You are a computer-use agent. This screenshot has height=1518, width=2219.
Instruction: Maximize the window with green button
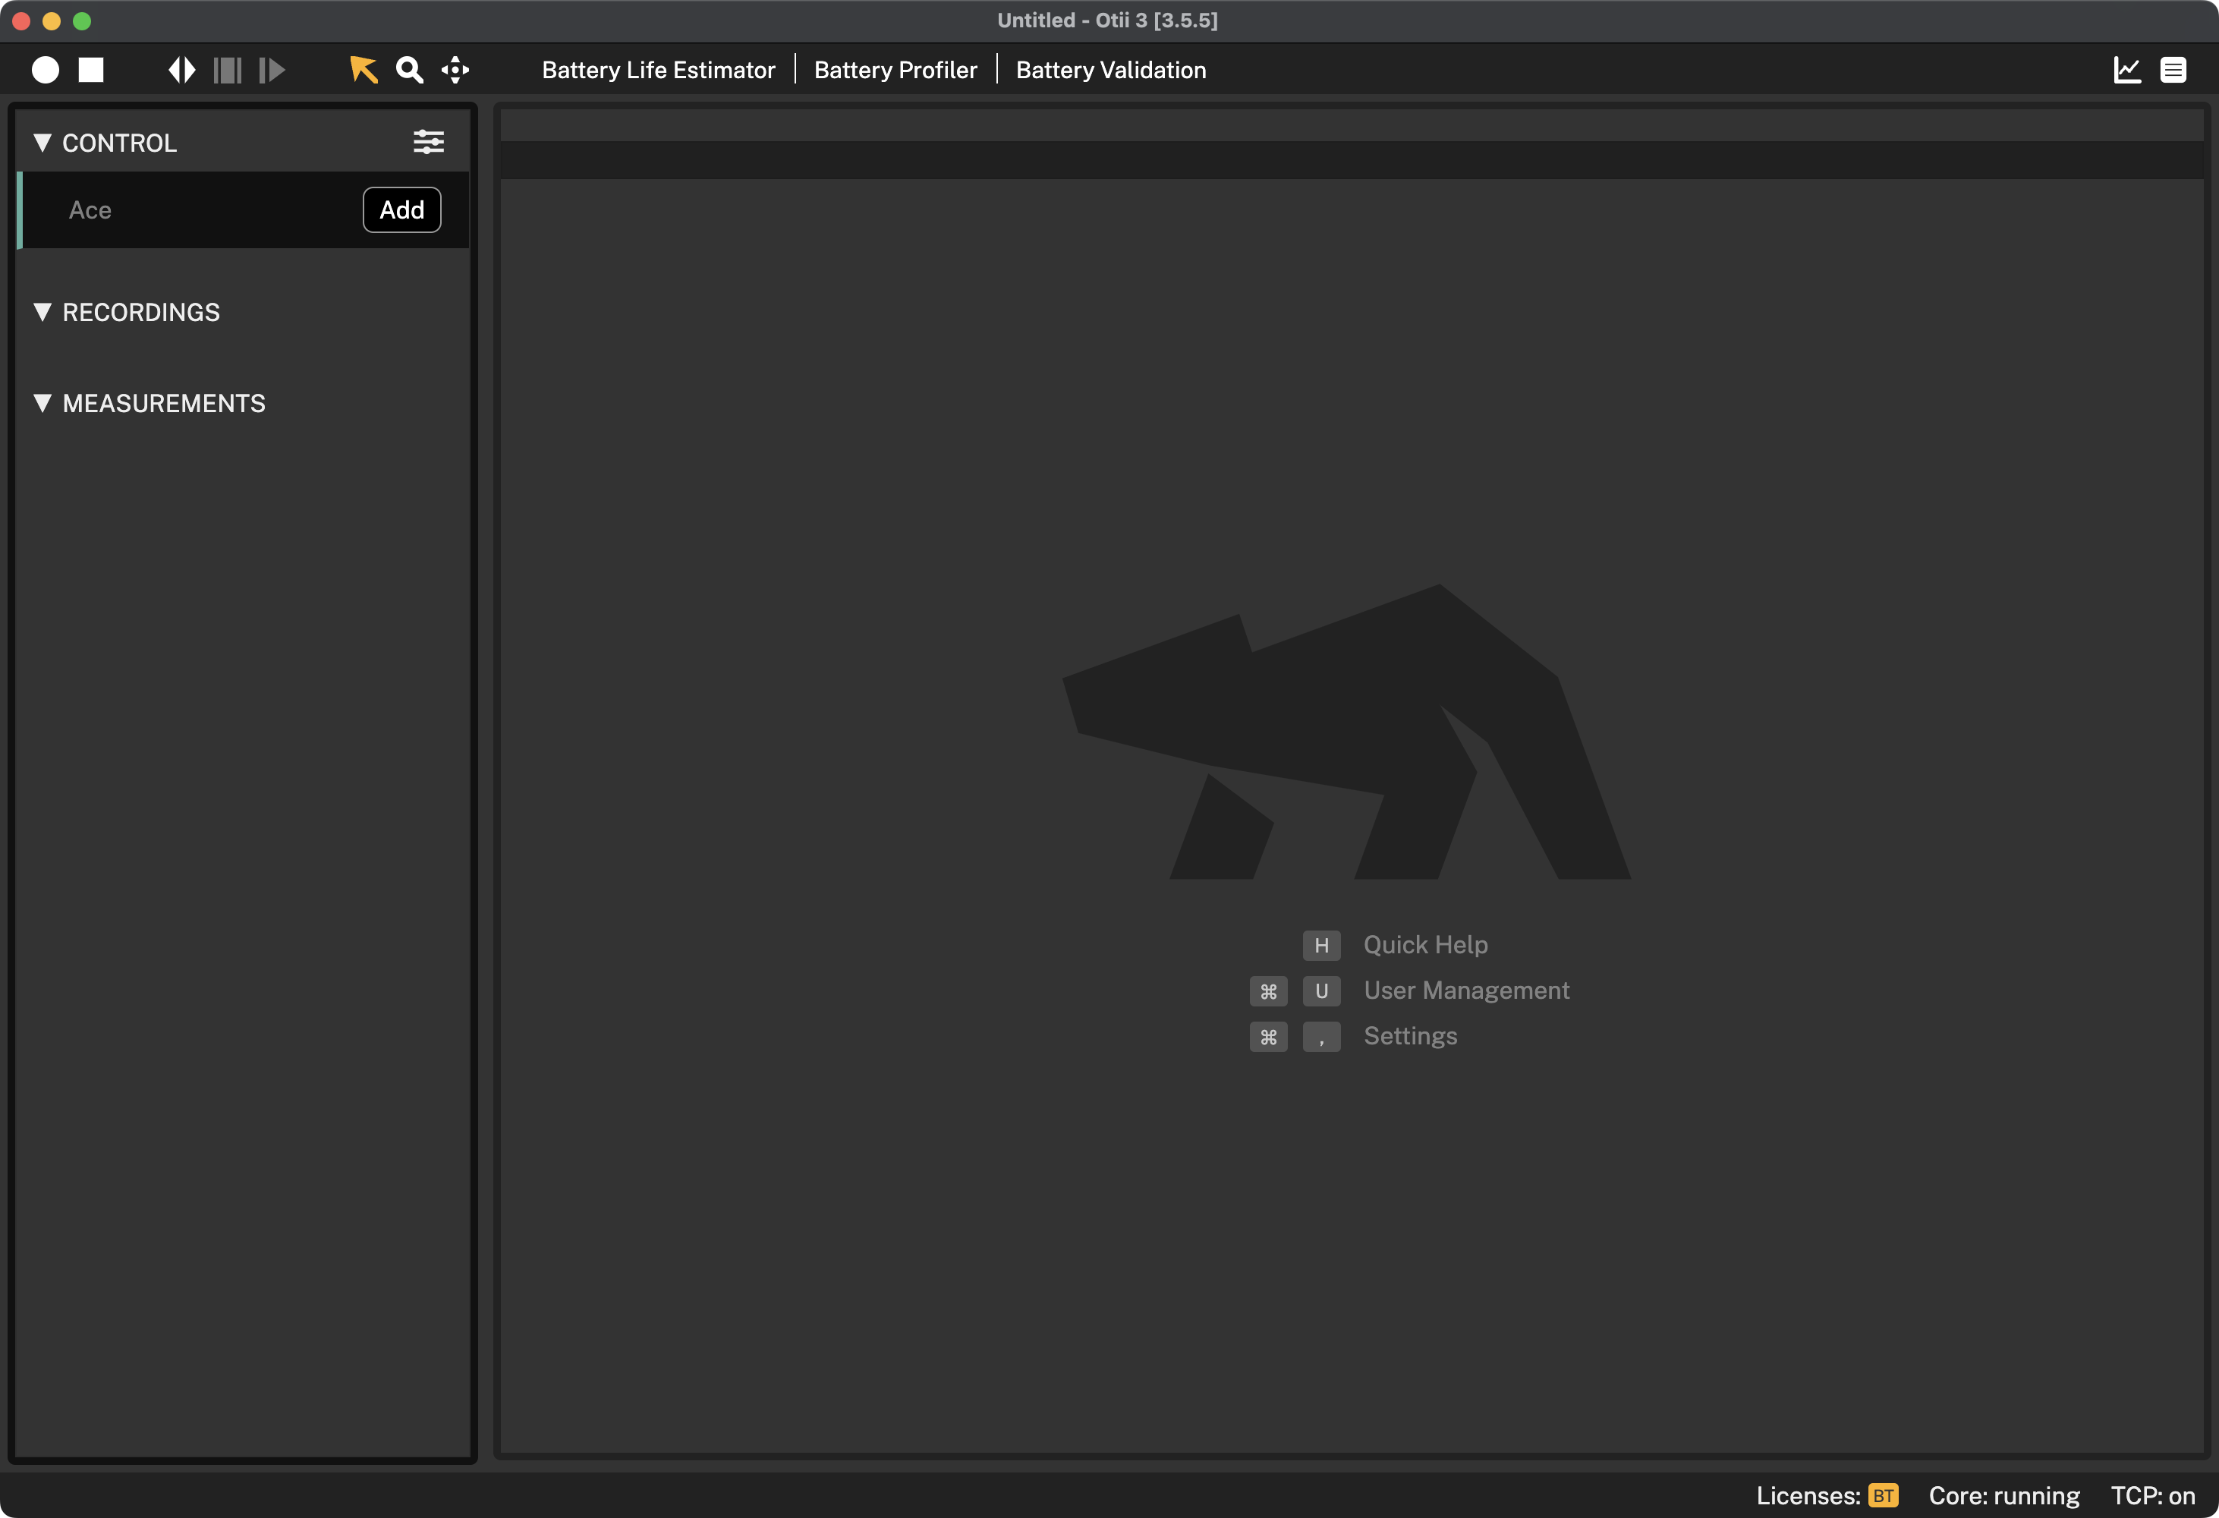pyautogui.click(x=82, y=20)
